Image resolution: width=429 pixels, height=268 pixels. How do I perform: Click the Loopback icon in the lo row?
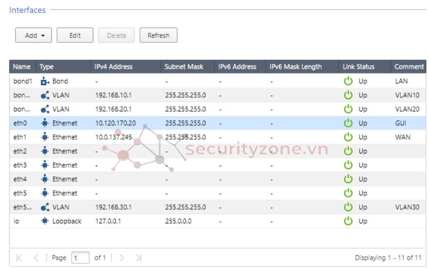[45, 221]
